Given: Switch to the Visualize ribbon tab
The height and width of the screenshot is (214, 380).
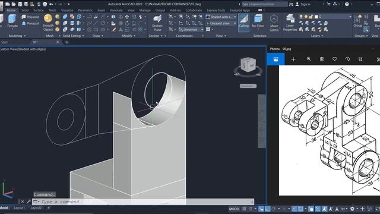Looking at the screenshot, I should (67, 11).
